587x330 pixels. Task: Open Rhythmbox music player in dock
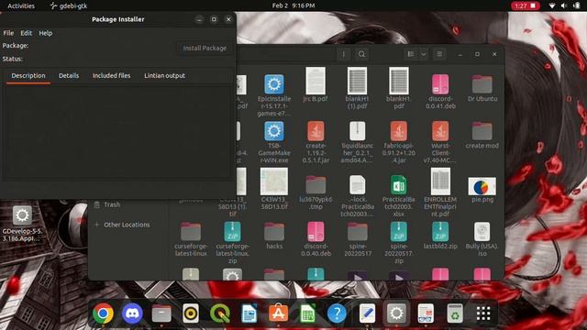tap(191, 313)
